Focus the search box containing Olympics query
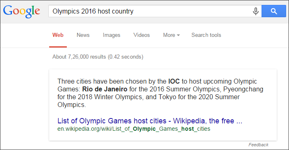This screenshot has height=150, width=289. click(x=149, y=11)
